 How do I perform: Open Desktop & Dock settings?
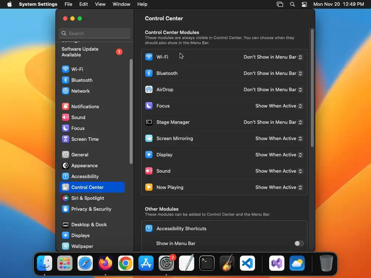point(92,225)
